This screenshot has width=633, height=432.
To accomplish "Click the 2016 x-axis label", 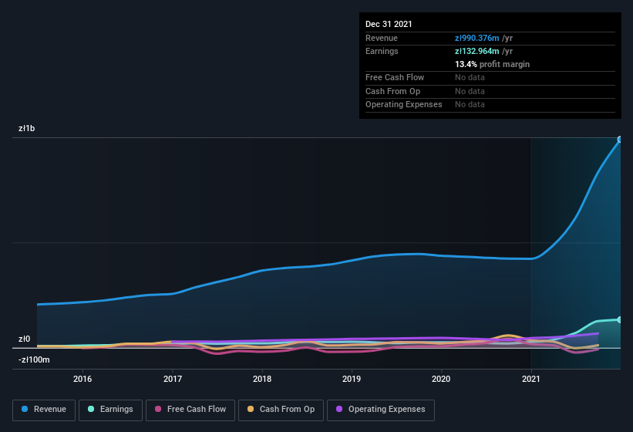I will click(82, 379).
